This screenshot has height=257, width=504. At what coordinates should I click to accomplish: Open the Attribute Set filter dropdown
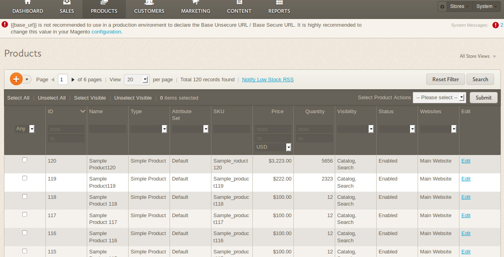[x=190, y=129]
